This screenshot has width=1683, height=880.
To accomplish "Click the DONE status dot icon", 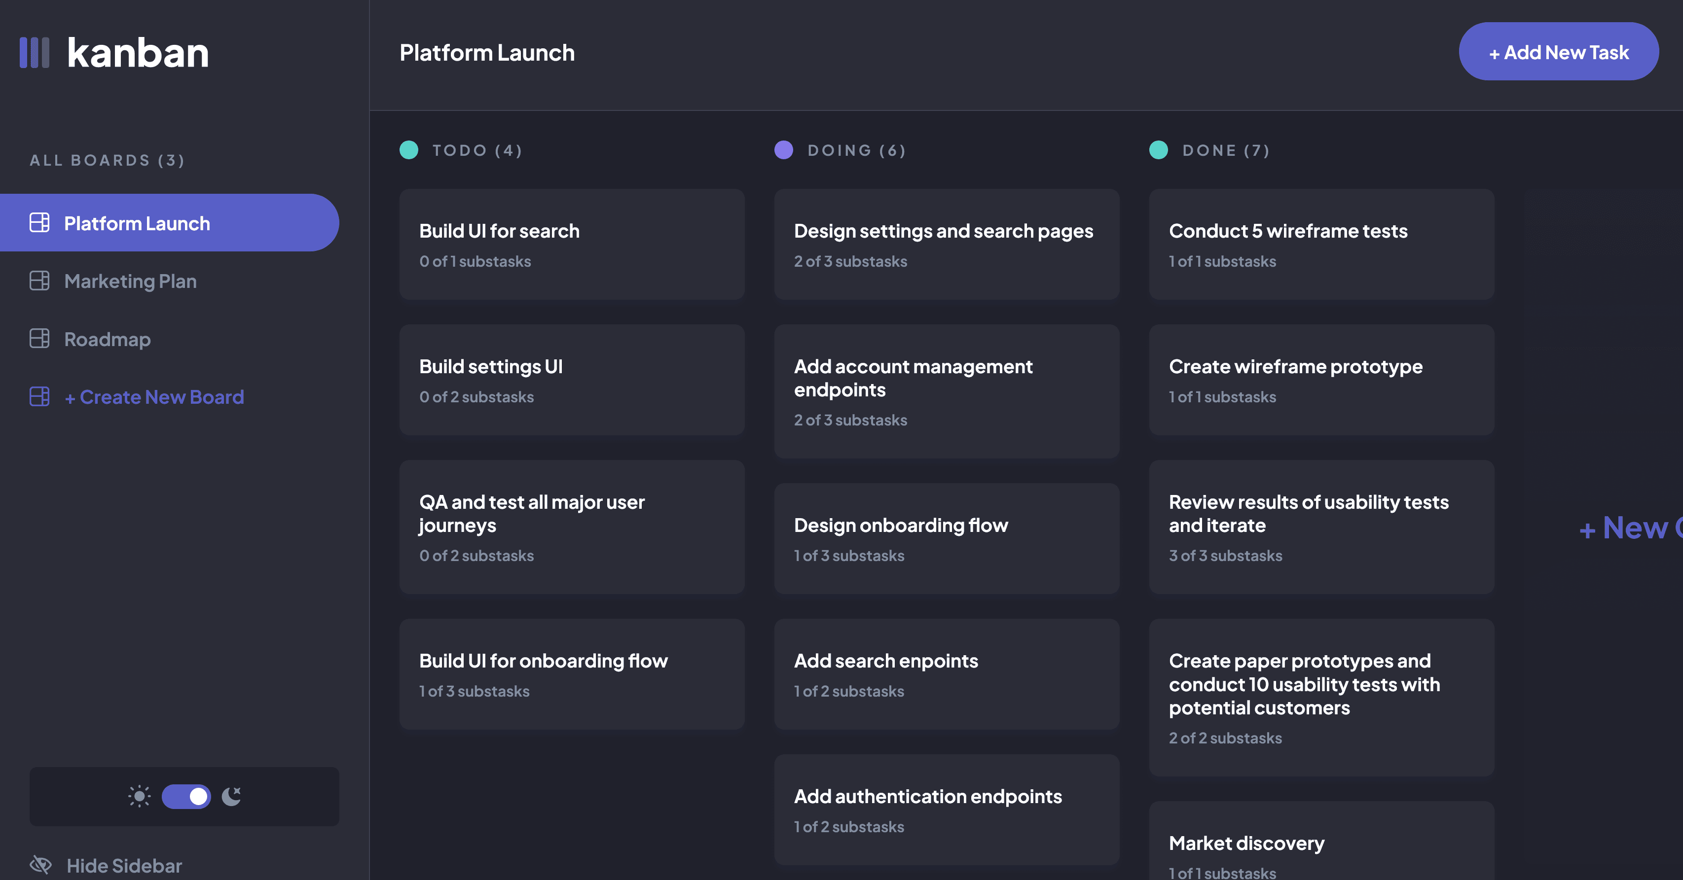I will coord(1159,148).
